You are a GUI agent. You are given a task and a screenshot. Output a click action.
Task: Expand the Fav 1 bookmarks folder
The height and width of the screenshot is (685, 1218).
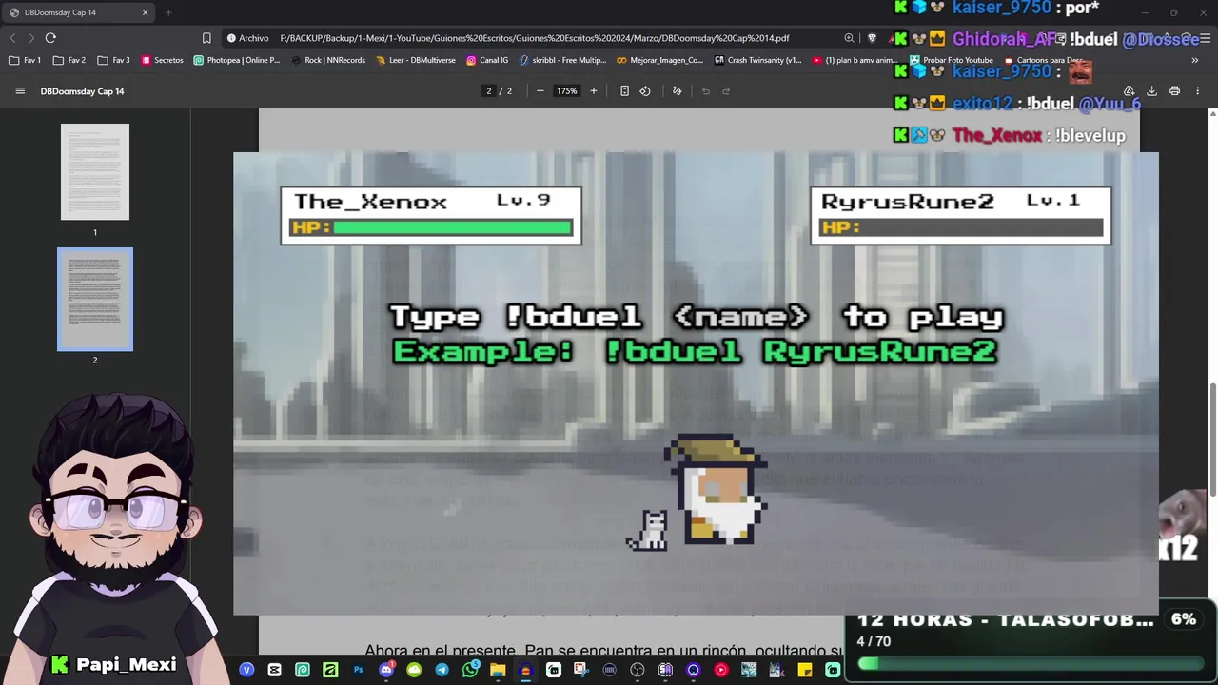click(26, 60)
